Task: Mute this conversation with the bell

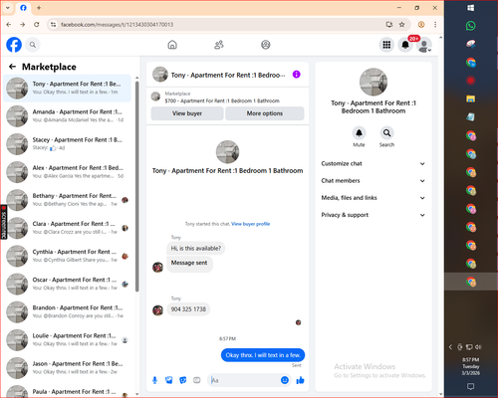Action: click(359, 133)
